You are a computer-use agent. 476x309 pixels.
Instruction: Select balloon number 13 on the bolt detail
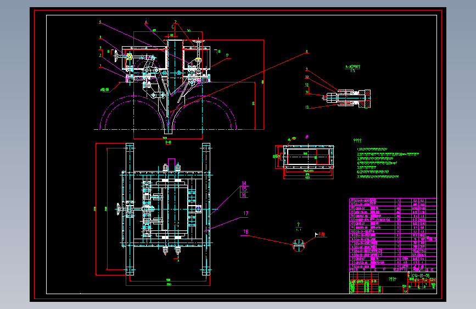(x=307, y=107)
